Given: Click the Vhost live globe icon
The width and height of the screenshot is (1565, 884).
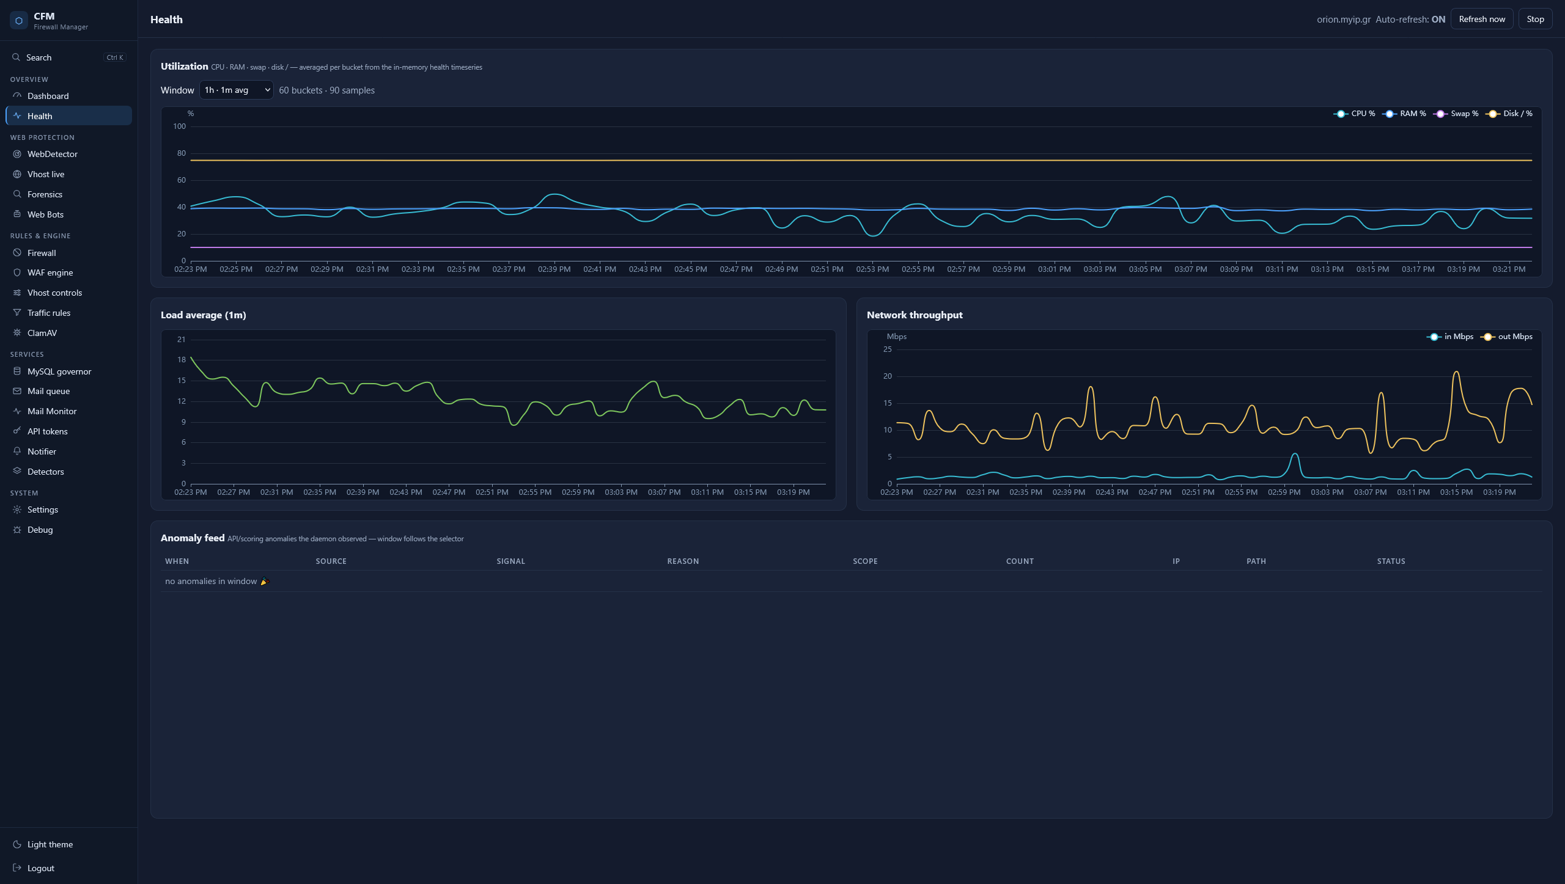Looking at the screenshot, I should 17,174.
